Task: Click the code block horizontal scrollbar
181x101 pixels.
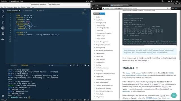Action: (134, 45)
